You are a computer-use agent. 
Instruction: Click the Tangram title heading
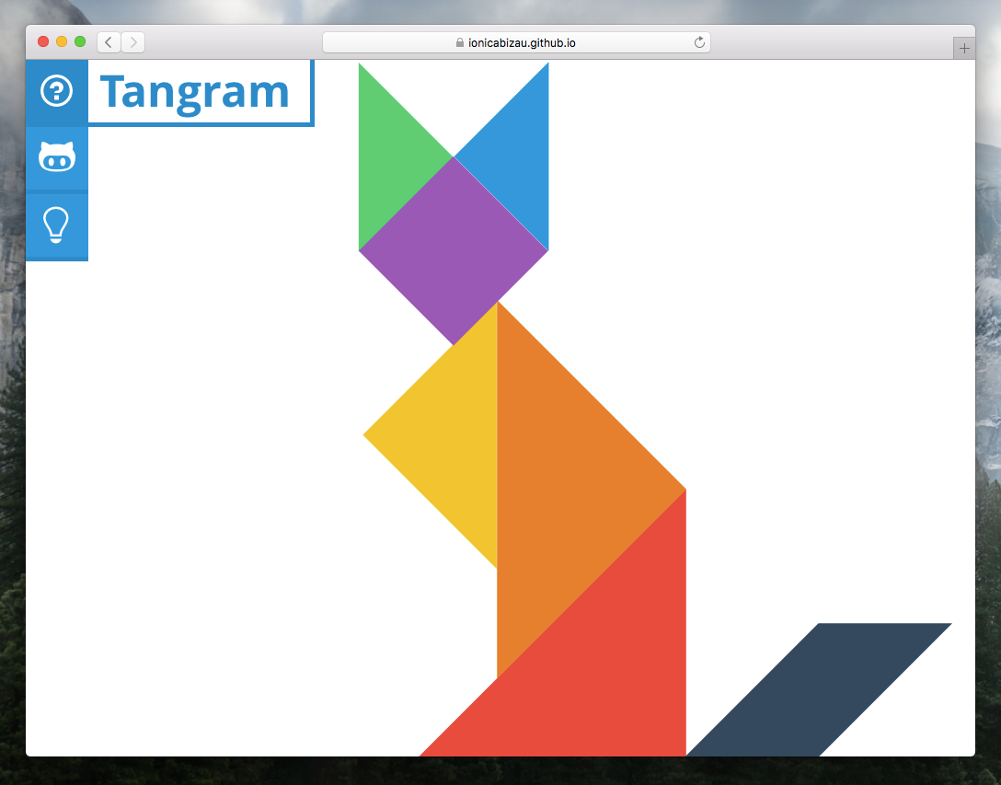tap(194, 91)
